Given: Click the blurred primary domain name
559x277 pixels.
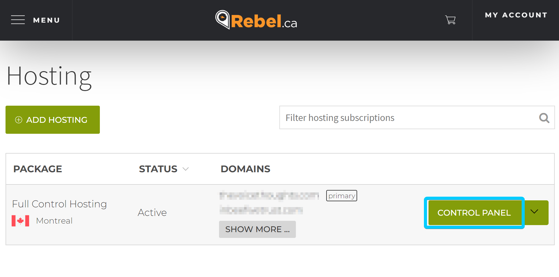Looking at the screenshot, I should coord(269,195).
